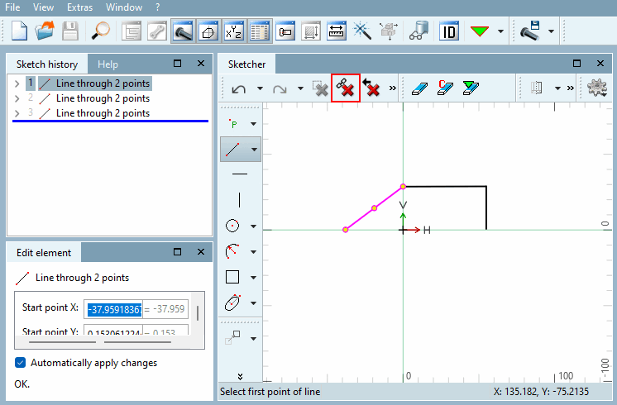Select the eraser with red C icon
Image resolution: width=617 pixels, height=405 pixels.
pyautogui.click(x=445, y=88)
